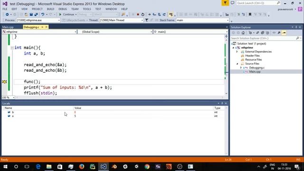Image resolution: width=304 pixels, height=171 pixels.
Task: Click the Continue debugging button
Action: pyautogui.click(x=66, y=15)
